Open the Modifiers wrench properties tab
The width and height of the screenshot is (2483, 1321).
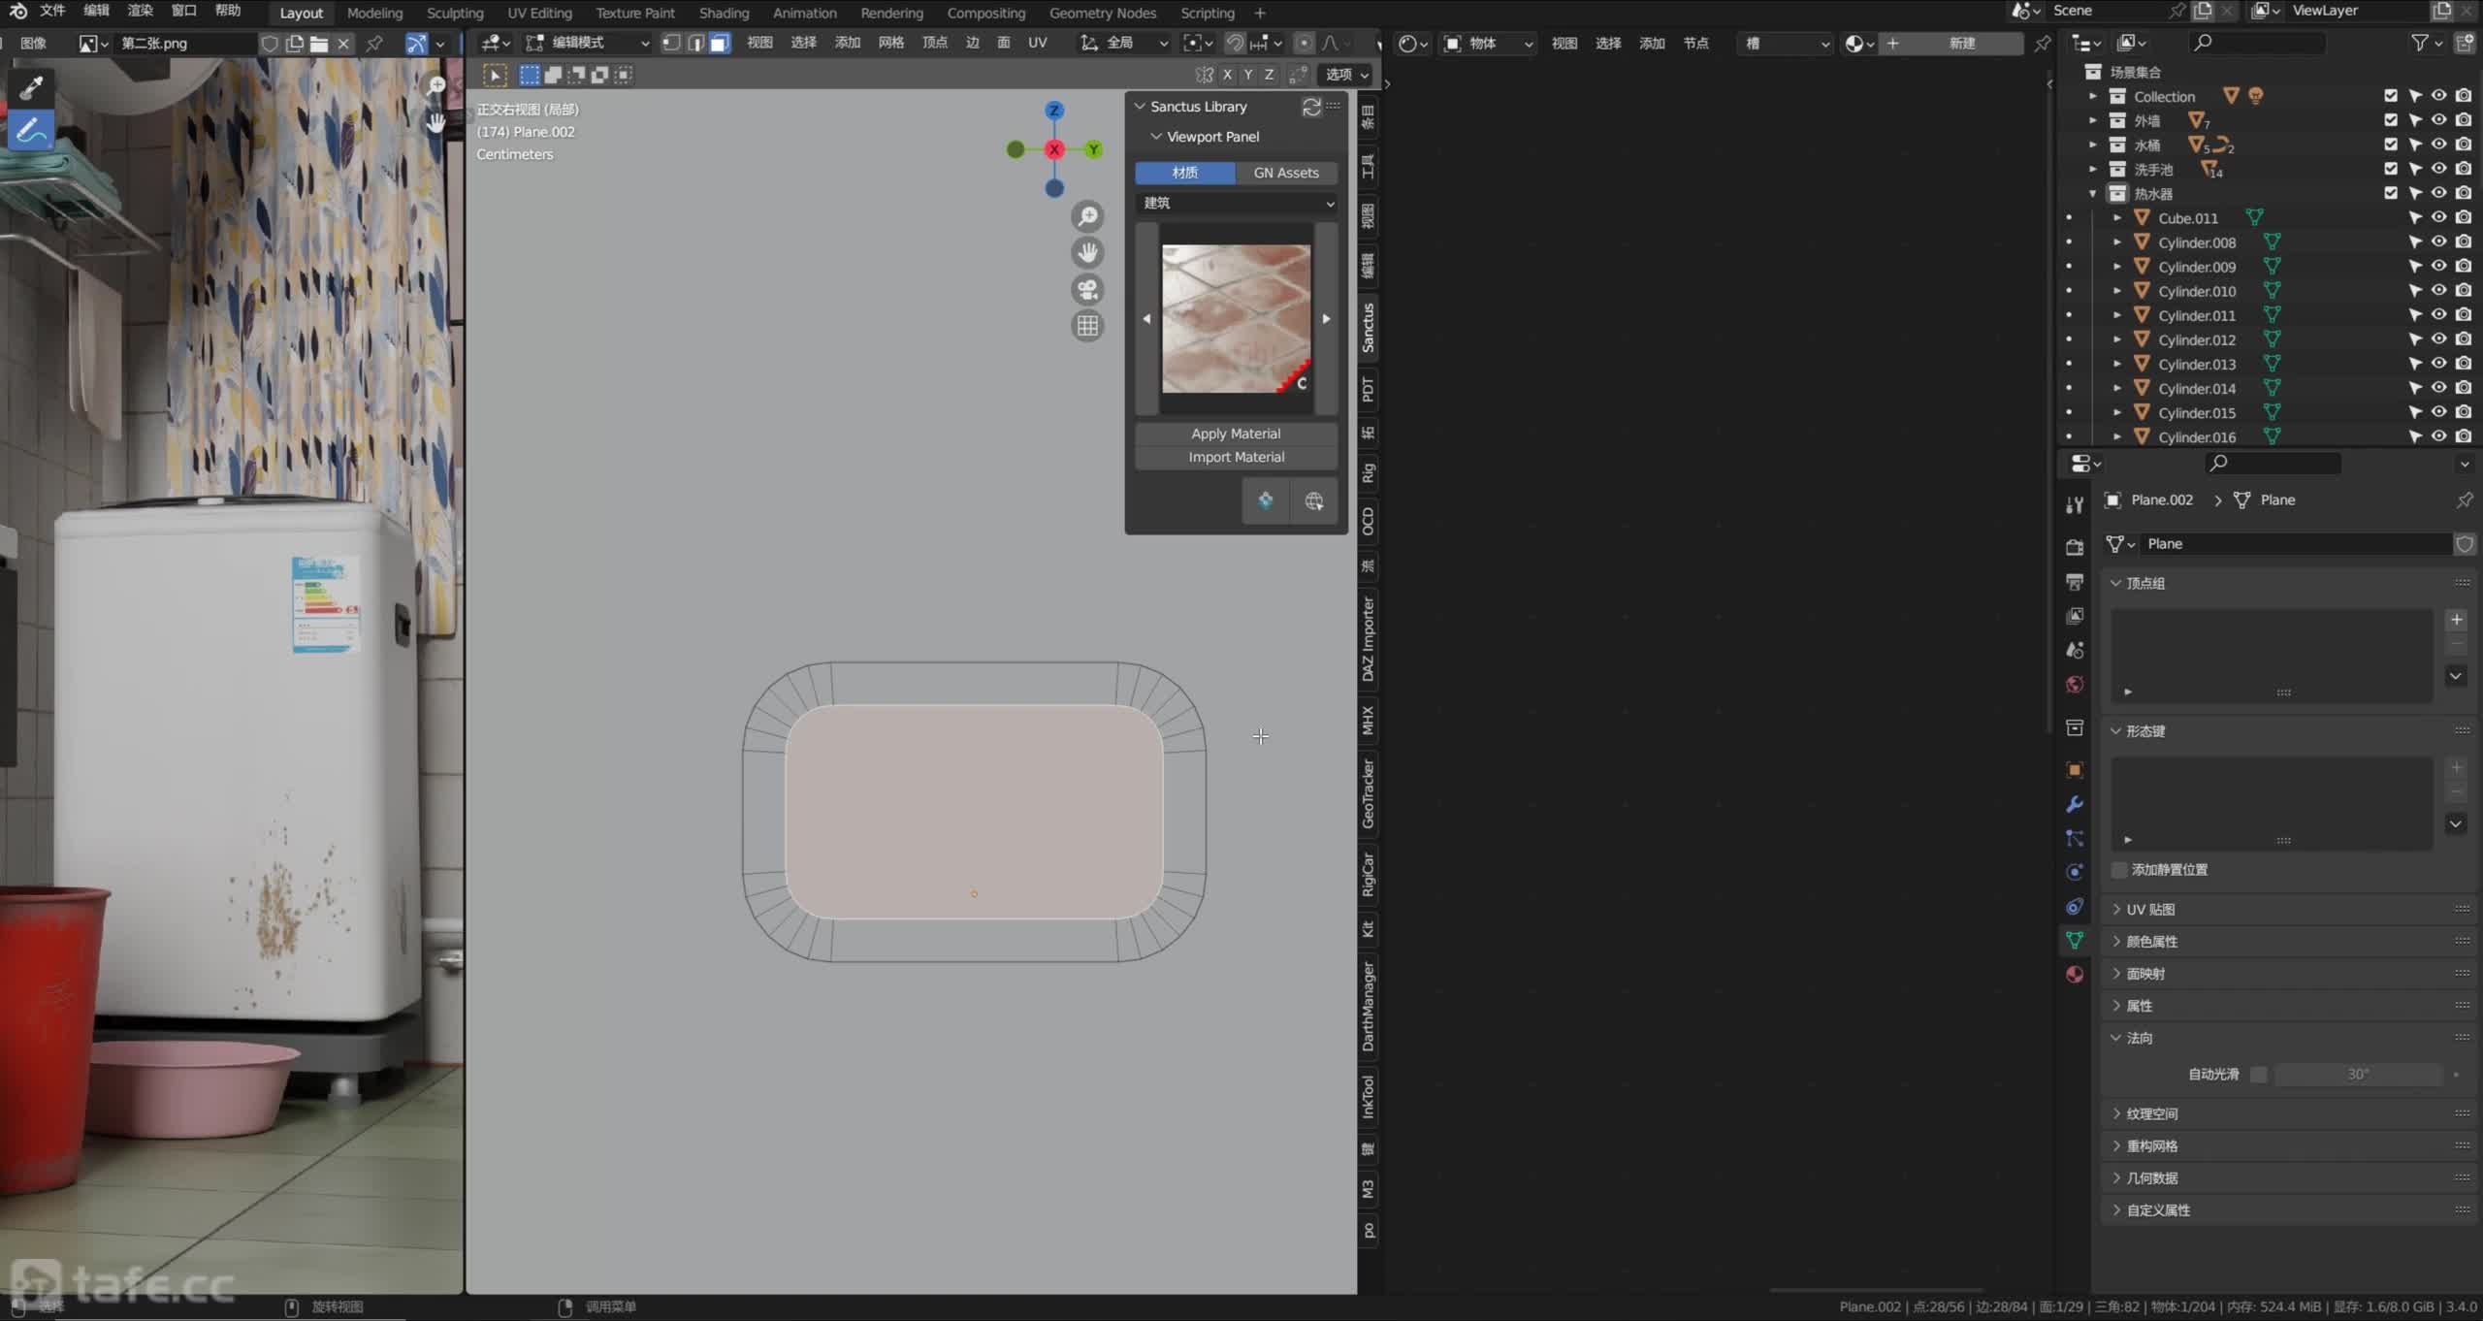2075,804
